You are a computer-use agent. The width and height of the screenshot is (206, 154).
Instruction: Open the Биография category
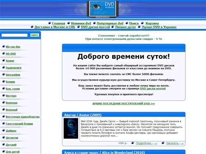click(x=13, y=75)
